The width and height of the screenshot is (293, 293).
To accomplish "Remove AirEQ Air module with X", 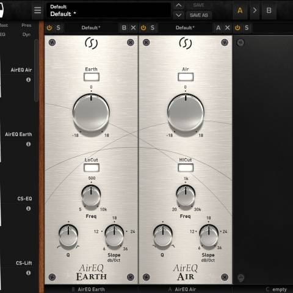I will (x=228, y=27).
